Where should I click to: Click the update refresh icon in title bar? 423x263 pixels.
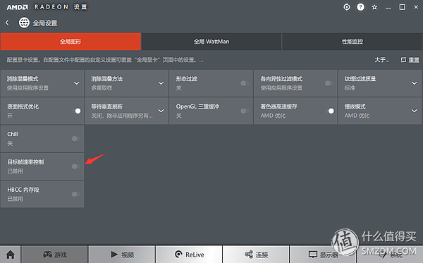tap(347, 7)
